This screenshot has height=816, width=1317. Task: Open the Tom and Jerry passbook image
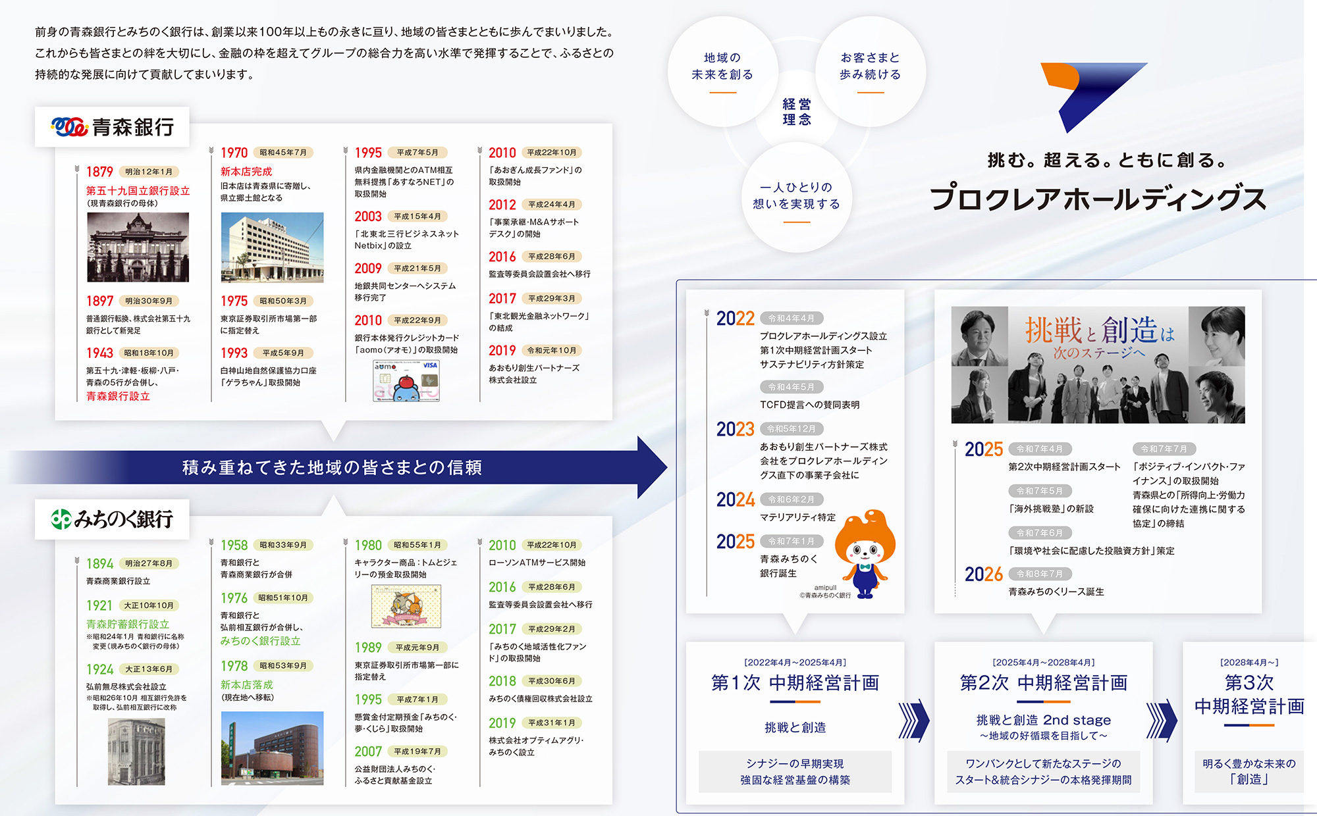tap(406, 606)
